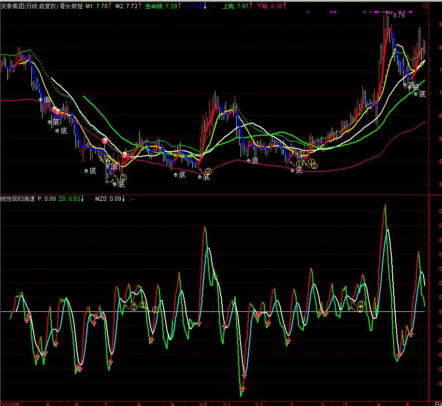The height and width of the screenshot is (406, 442).
Task: Click the 2010年 date label on time axis
Action: 10,403
